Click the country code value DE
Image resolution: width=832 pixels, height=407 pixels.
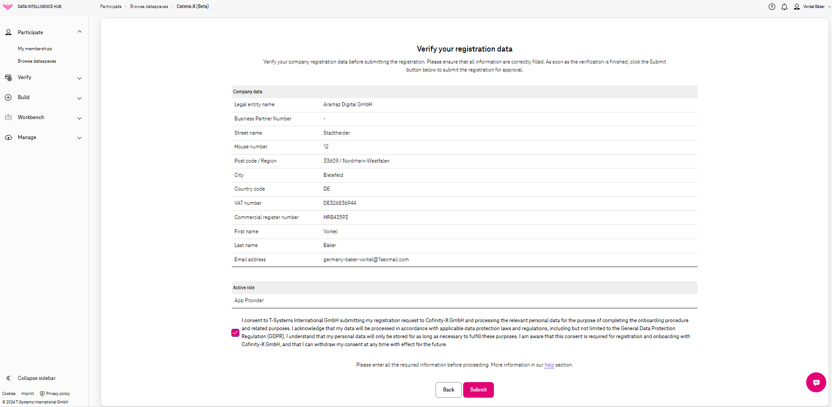pyautogui.click(x=327, y=189)
